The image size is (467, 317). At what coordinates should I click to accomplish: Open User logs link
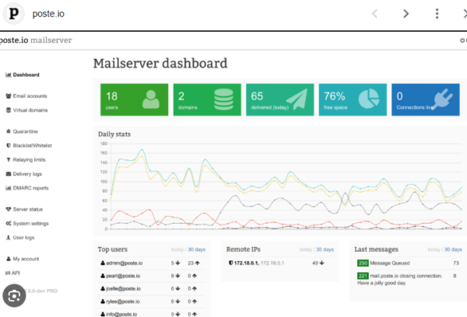[23, 238]
